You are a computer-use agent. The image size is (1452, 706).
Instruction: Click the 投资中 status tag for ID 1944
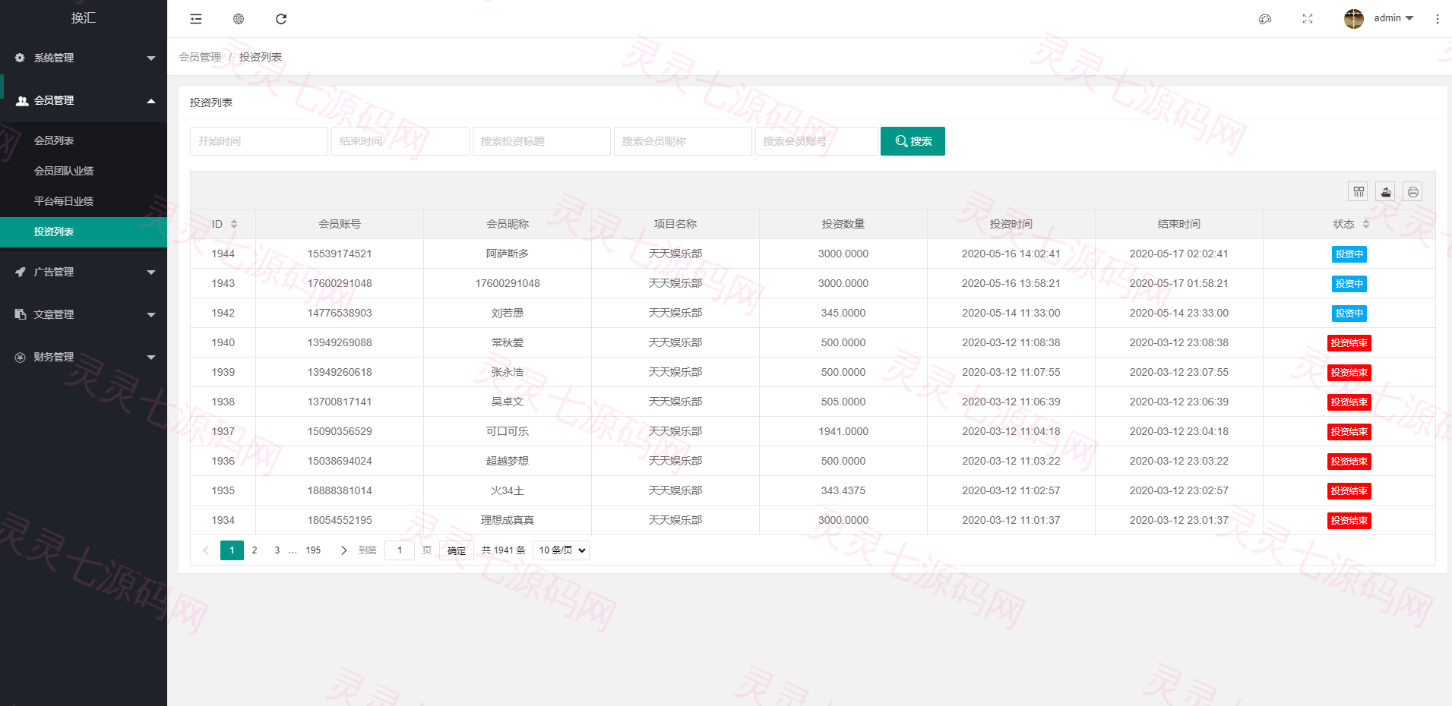(x=1349, y=254)
